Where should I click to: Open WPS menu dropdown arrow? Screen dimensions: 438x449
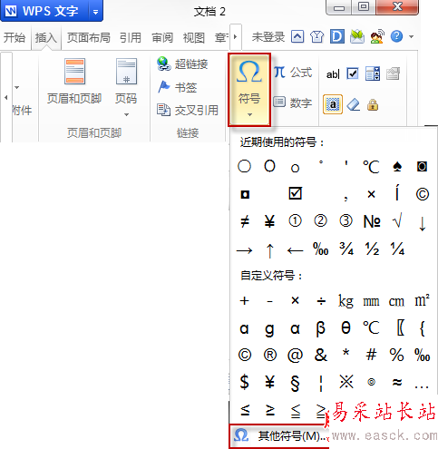(95, 12)
